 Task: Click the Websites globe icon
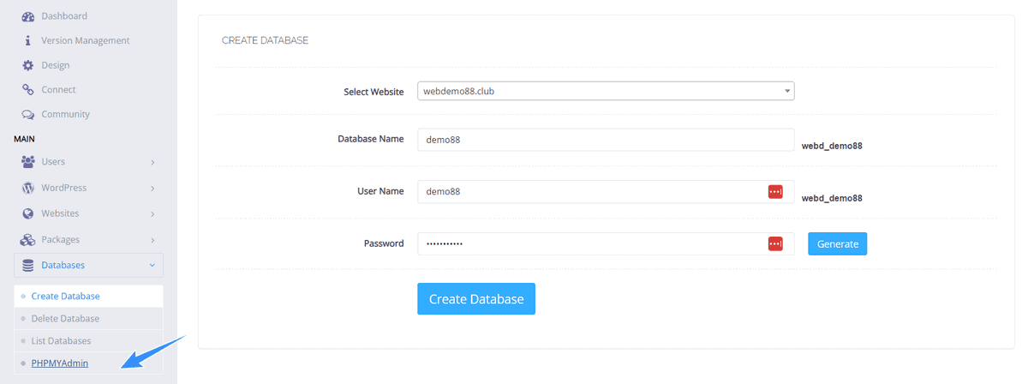(27, 213)
